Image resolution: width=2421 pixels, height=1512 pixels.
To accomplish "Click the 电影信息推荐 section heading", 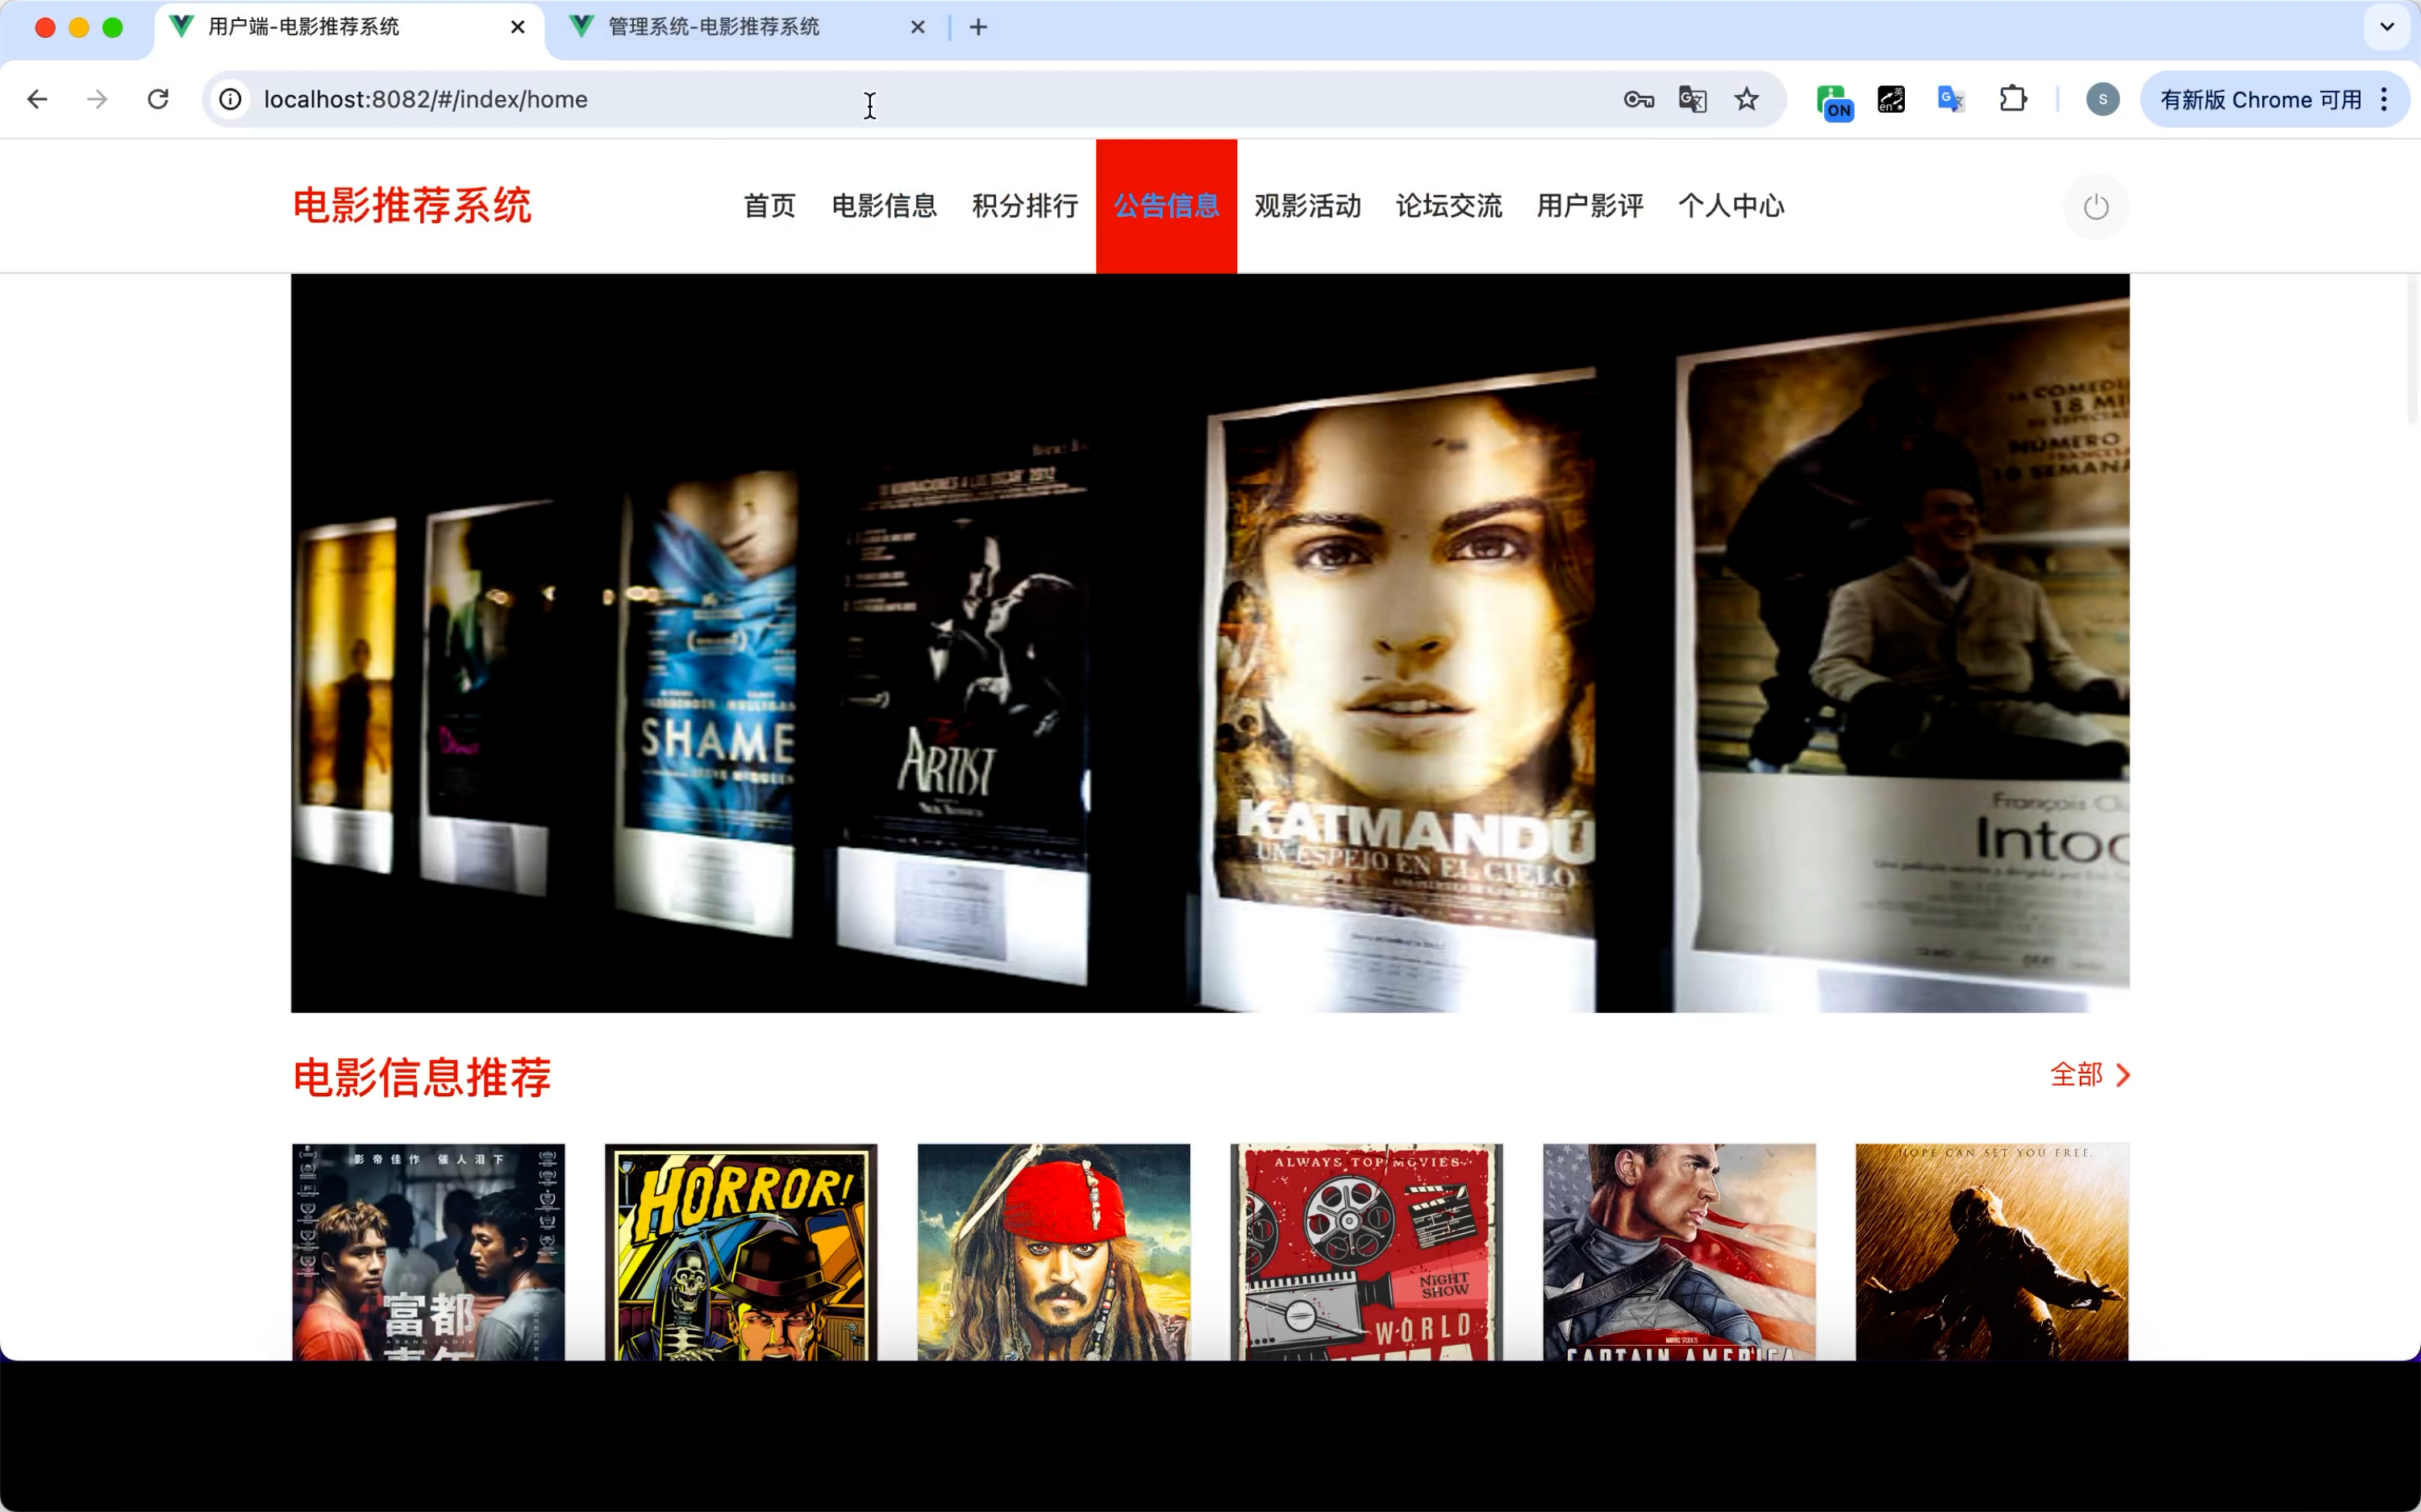I will (421, 1077).
